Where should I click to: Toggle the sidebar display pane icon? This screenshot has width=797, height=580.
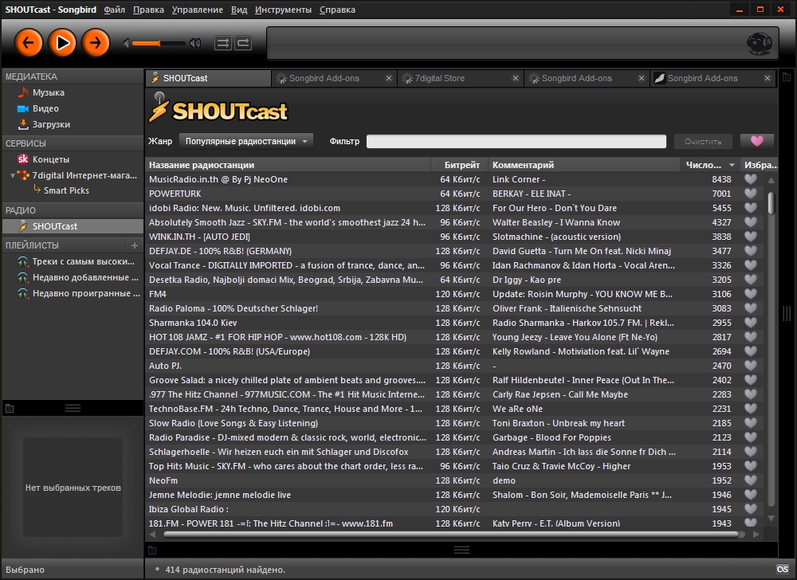(x=9, y=408)
